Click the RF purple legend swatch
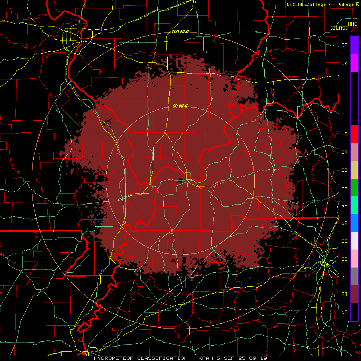Screen dimensions: 361x361 (x=354, y=45)
